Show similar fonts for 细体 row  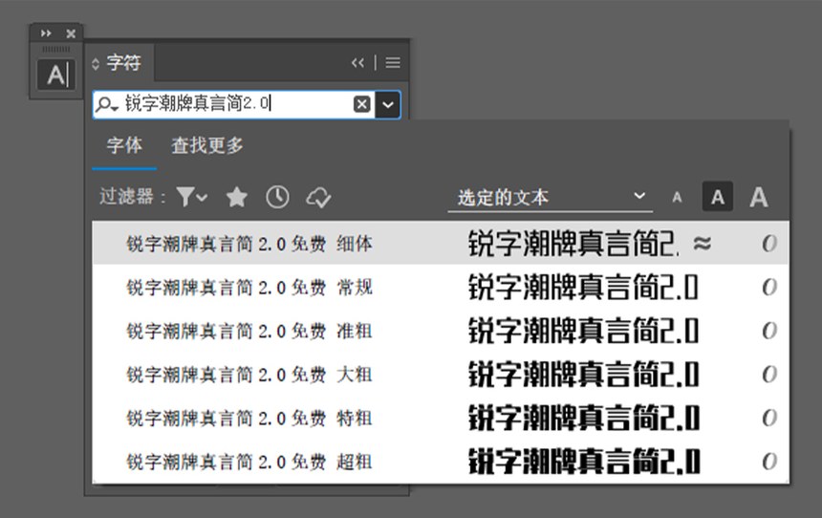(x=702, y=244)
